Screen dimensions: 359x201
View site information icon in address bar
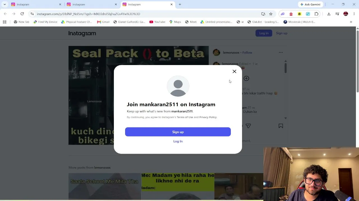[x=32, y=14]
